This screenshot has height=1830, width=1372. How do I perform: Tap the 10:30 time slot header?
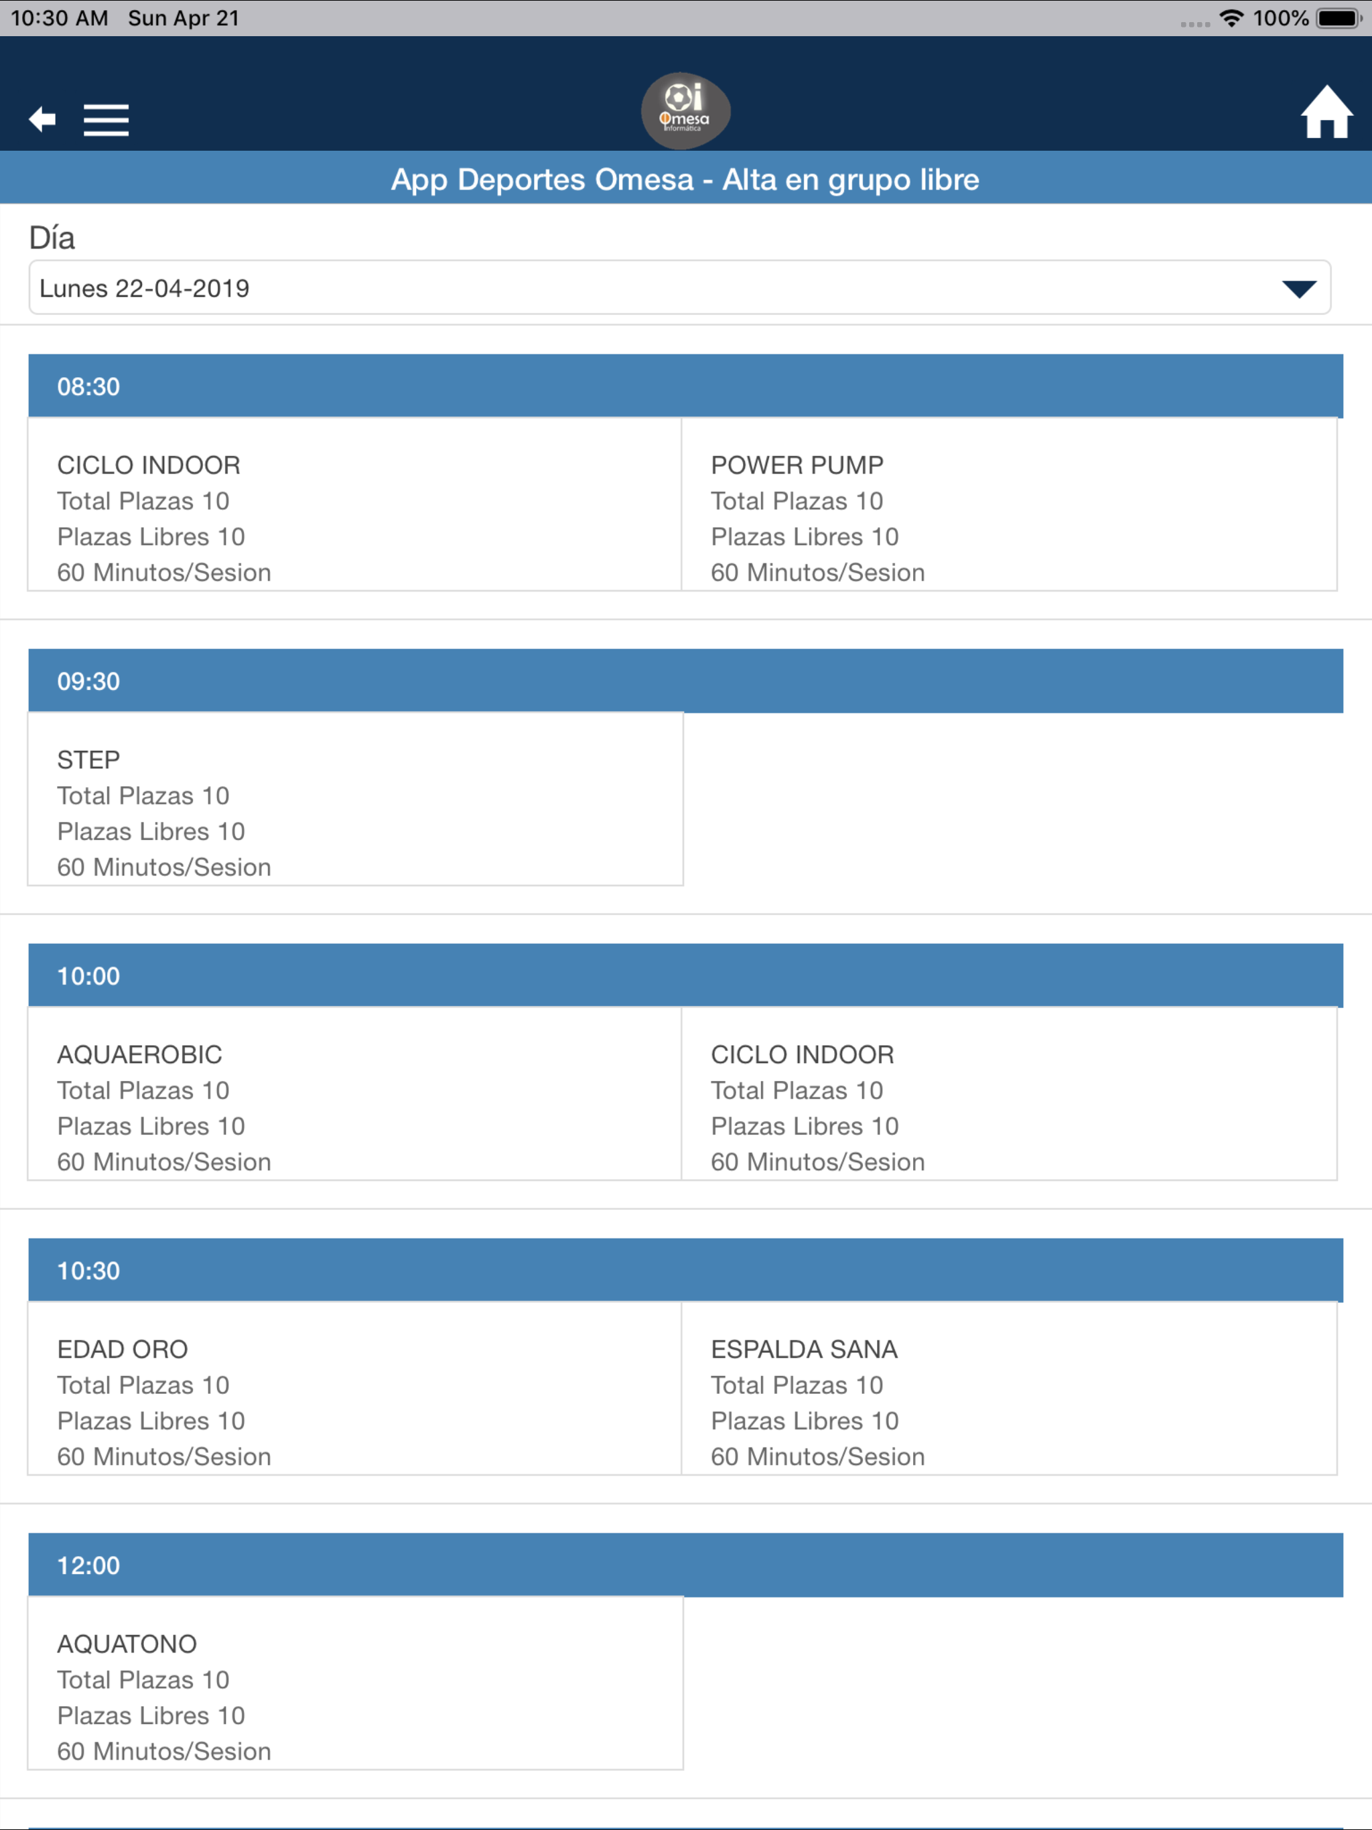685,1270
